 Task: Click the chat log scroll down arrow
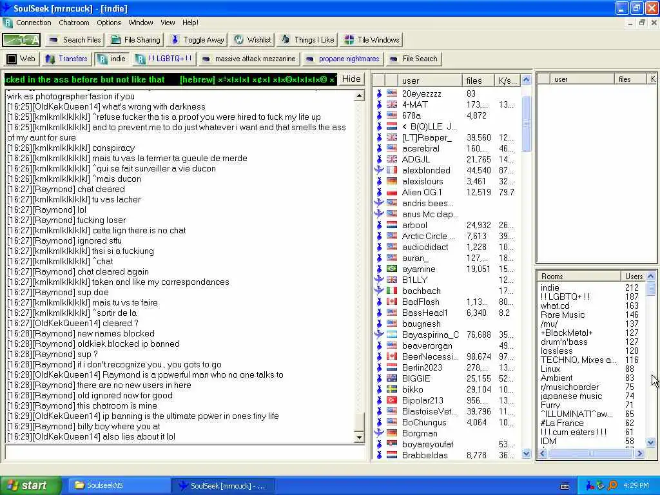(359, 438)
